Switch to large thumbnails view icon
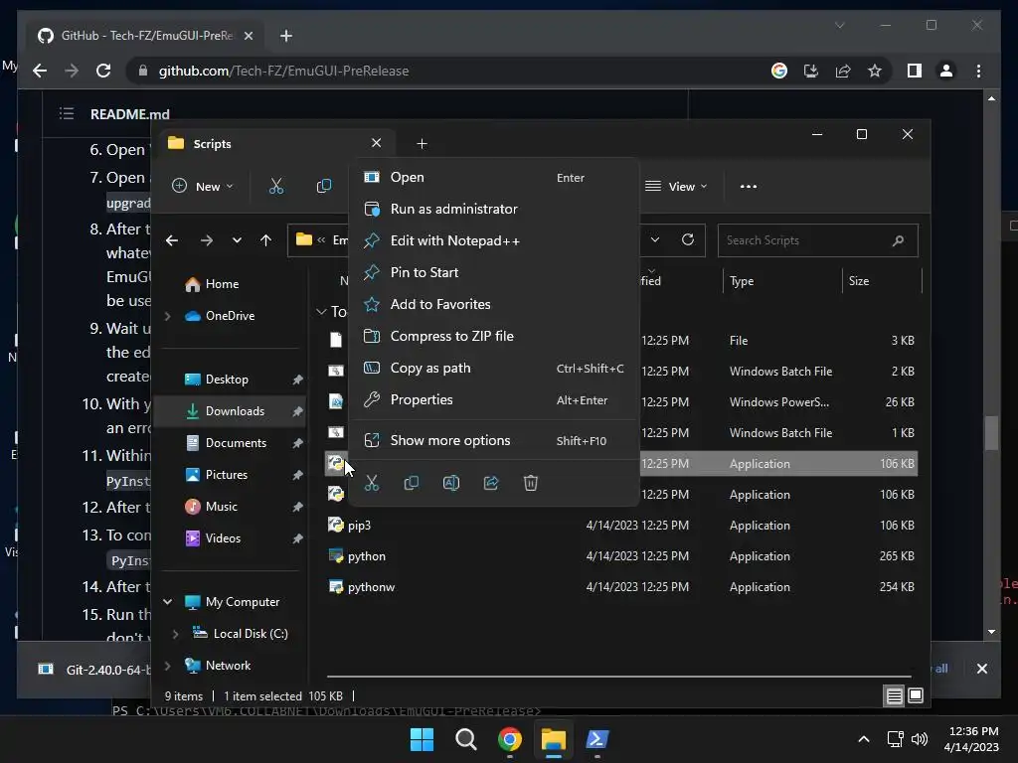This screenshot has height=763, width=1018. coord(916,696)
